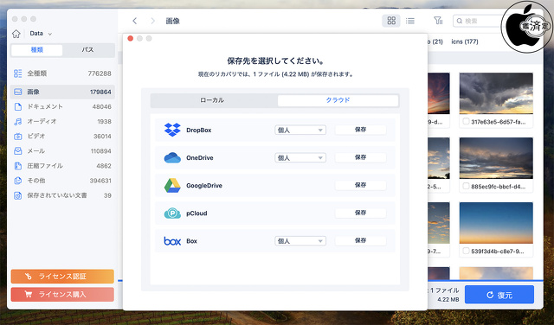The height and width of the screenshot is (325, 554).
Task: Check the 885ec9fc-bbcf-d4... file checkbox
Action: point(466,186)
